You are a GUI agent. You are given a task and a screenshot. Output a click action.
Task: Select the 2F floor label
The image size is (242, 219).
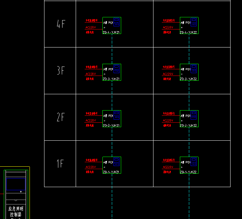click(61, 117)
